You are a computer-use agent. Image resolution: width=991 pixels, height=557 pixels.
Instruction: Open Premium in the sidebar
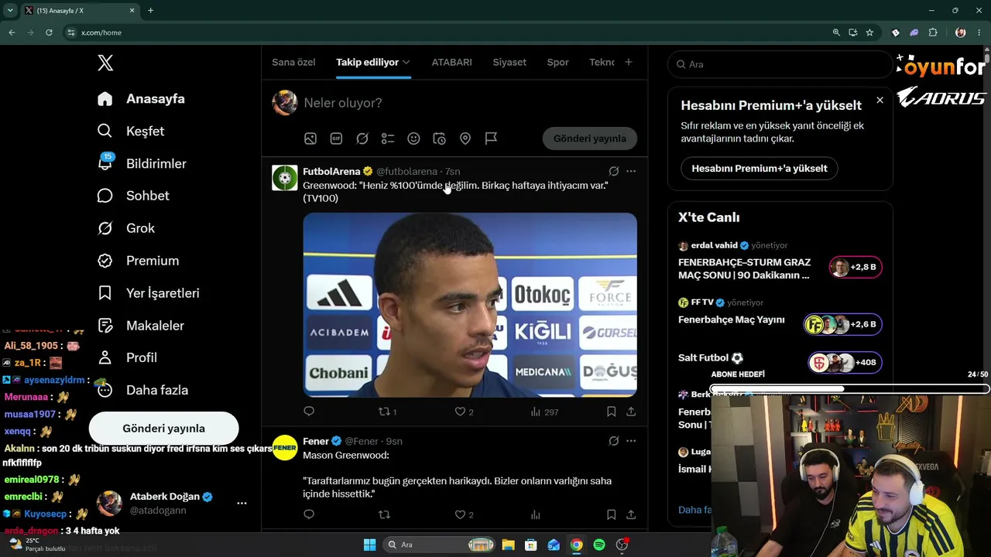pyautogui.click(x=138, y=261)
